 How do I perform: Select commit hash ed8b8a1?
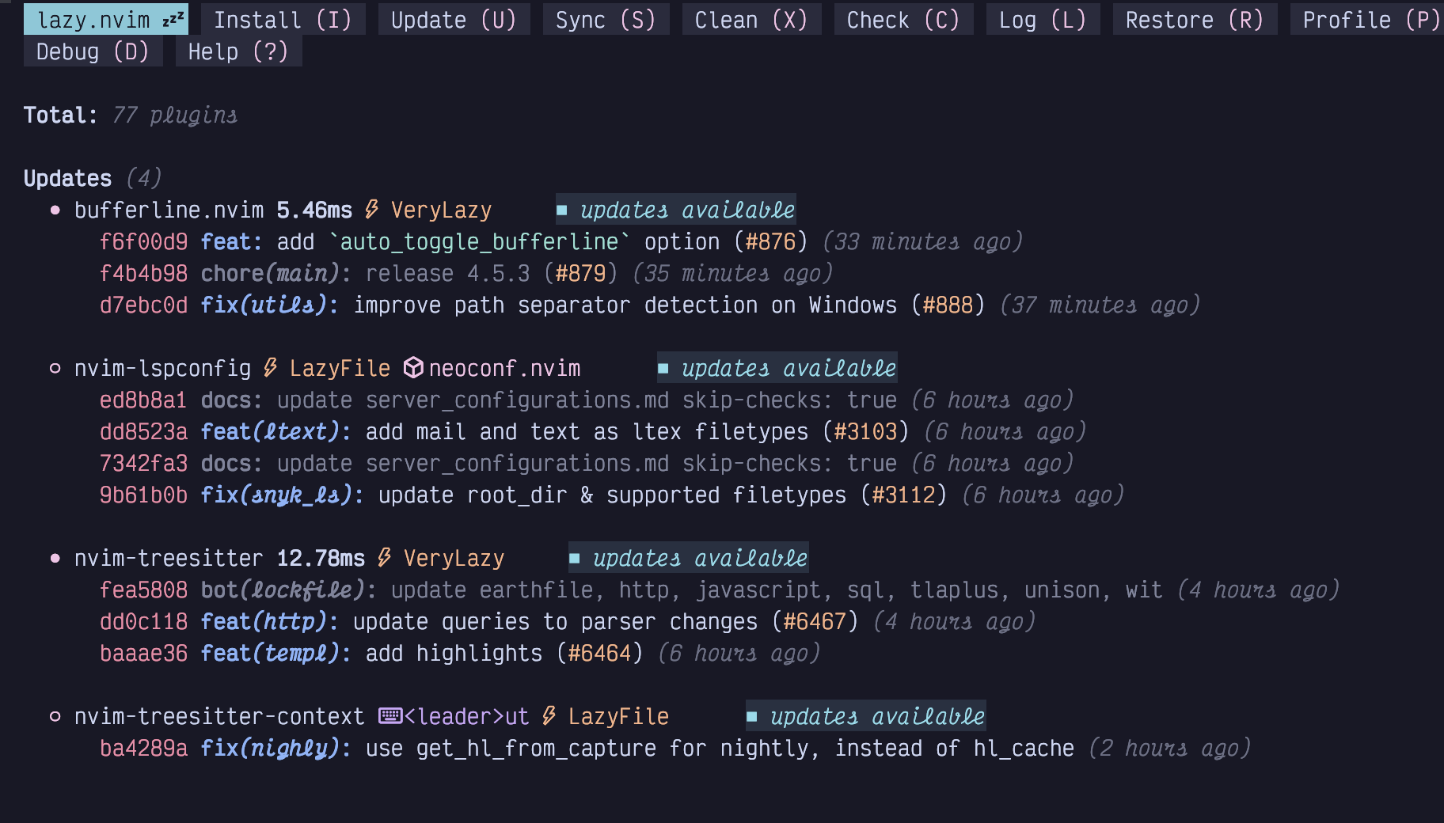coord(144,400)
